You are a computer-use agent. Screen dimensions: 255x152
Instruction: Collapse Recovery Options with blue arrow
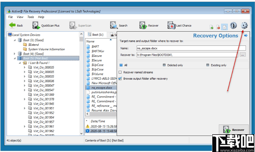point(246,36)
